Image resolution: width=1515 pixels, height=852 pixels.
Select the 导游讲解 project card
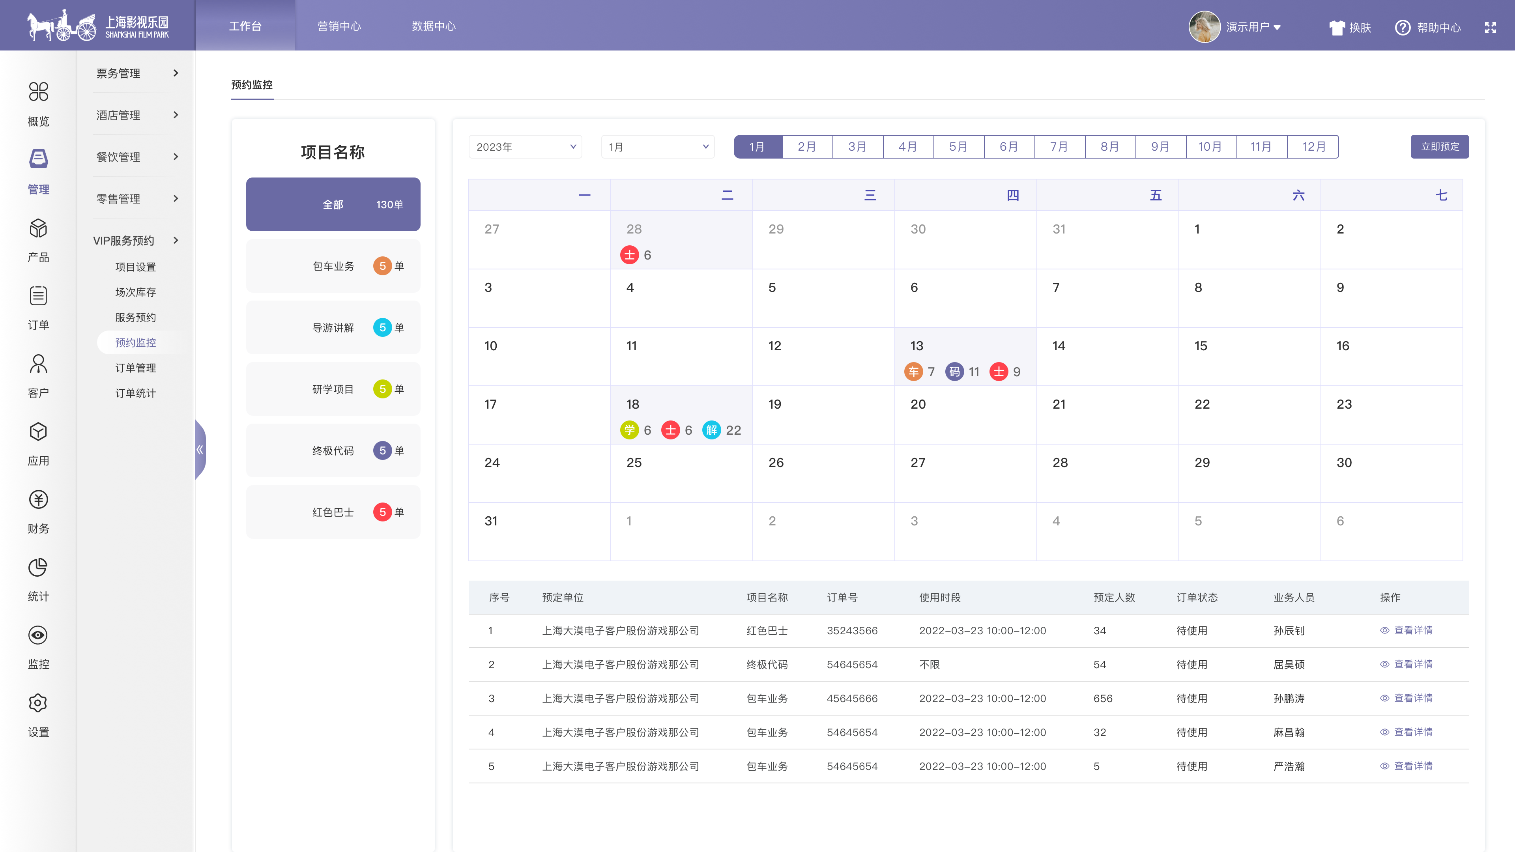coord(333,327)
